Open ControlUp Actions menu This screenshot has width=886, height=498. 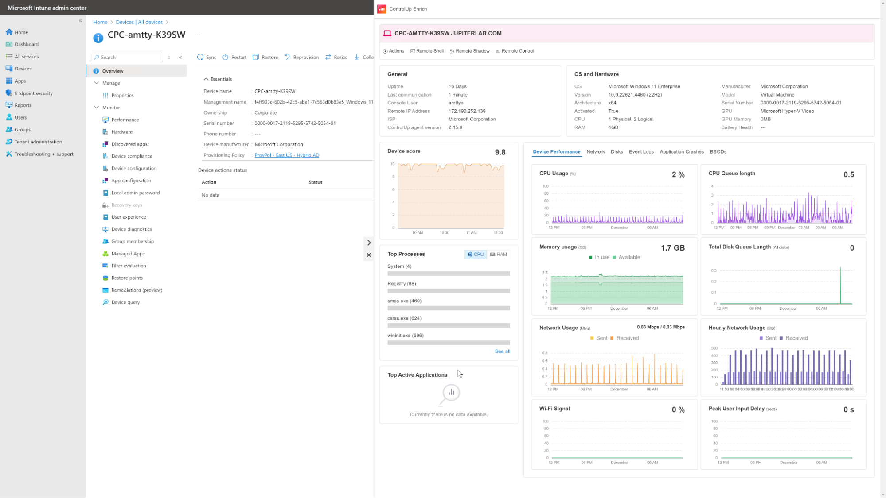coord(394,51)
